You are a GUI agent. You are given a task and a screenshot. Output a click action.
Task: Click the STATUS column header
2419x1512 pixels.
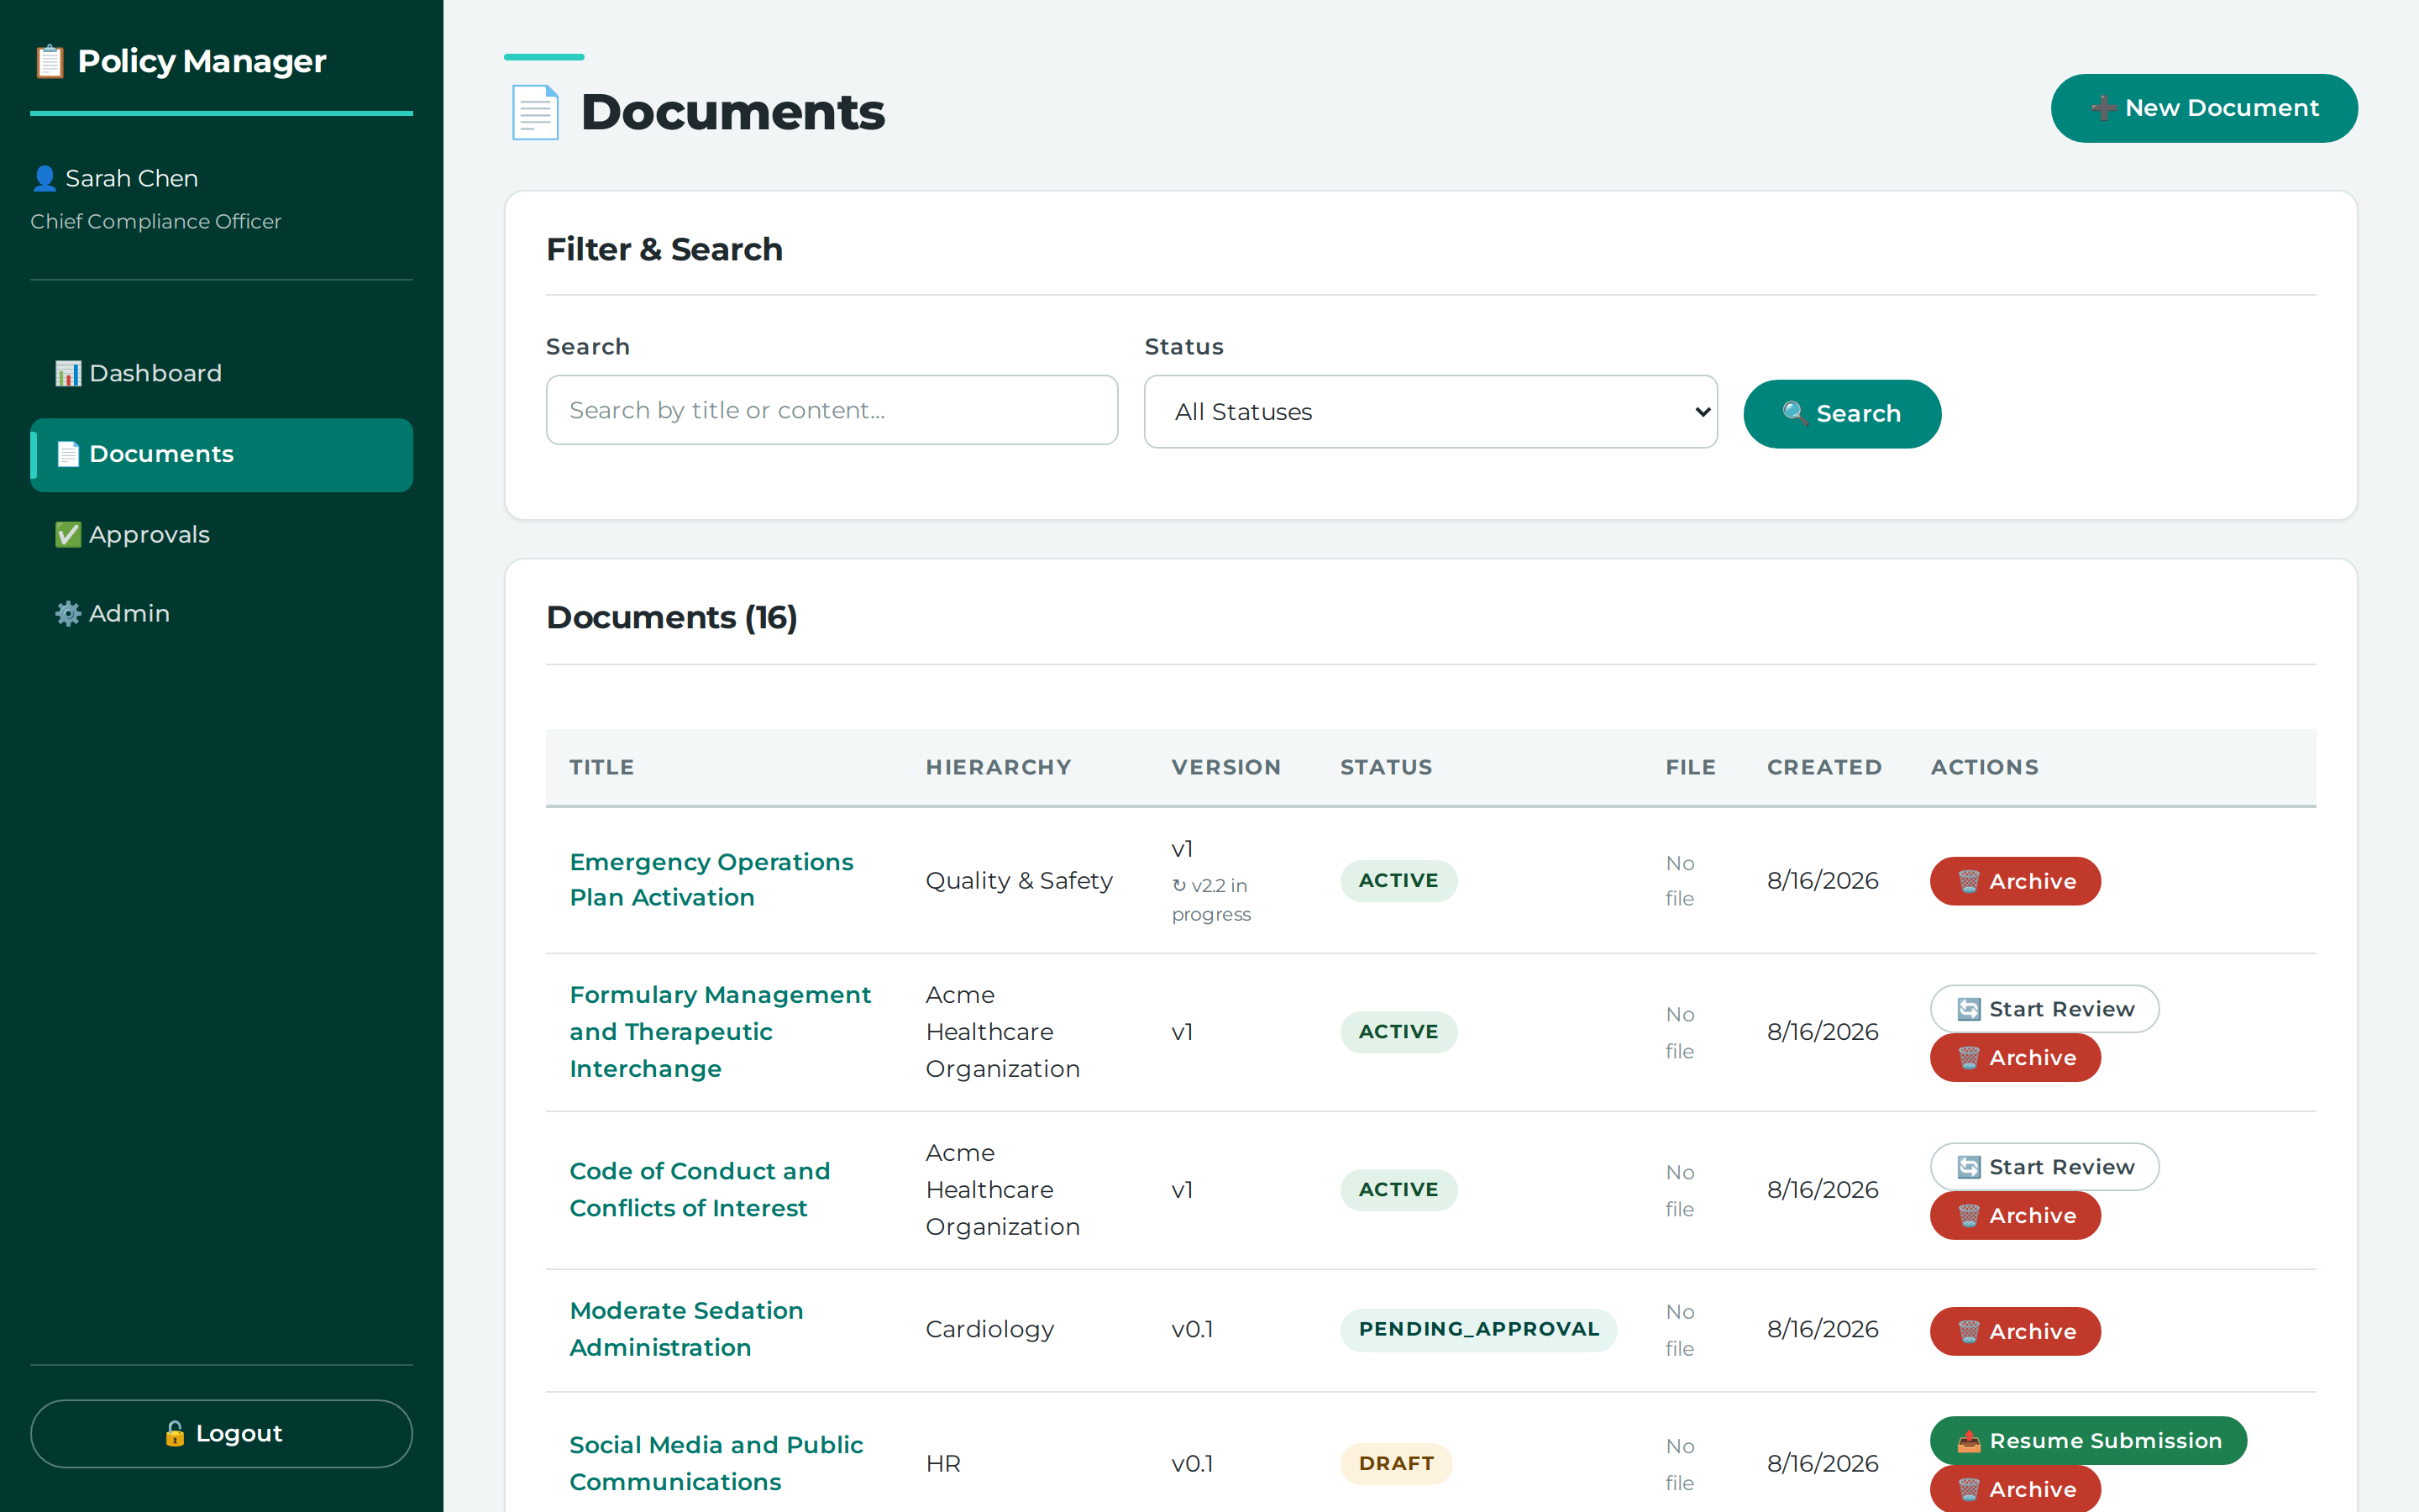[x=1385, y=767]
